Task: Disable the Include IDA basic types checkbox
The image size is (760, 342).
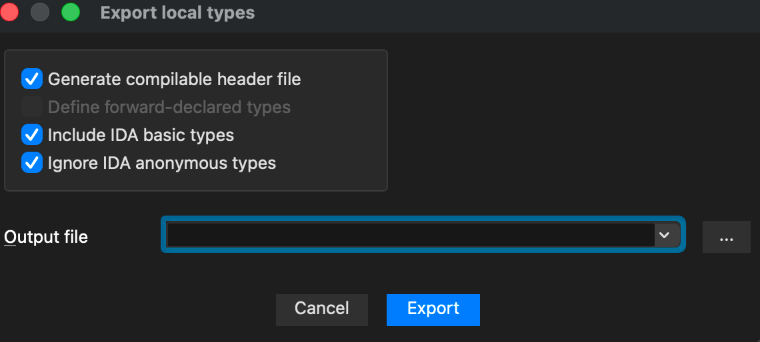Action: click(32, 135)
